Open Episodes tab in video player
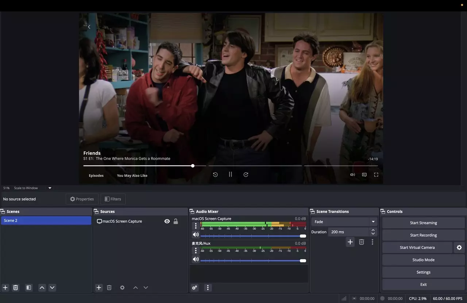467x303 pixels. 96,175
